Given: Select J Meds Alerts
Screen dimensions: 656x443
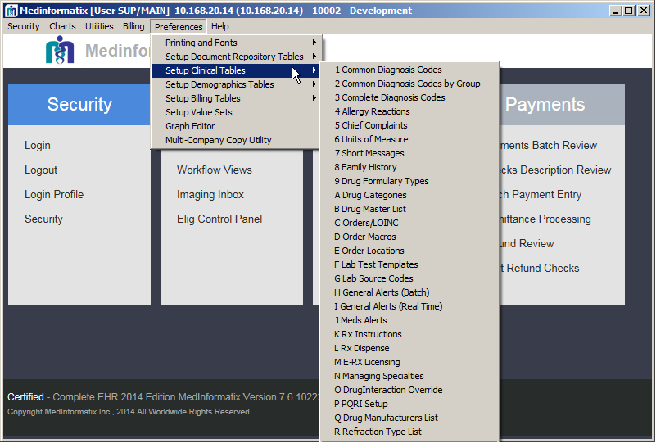Looking at the screenshot, I should click(x=409, y=320).
